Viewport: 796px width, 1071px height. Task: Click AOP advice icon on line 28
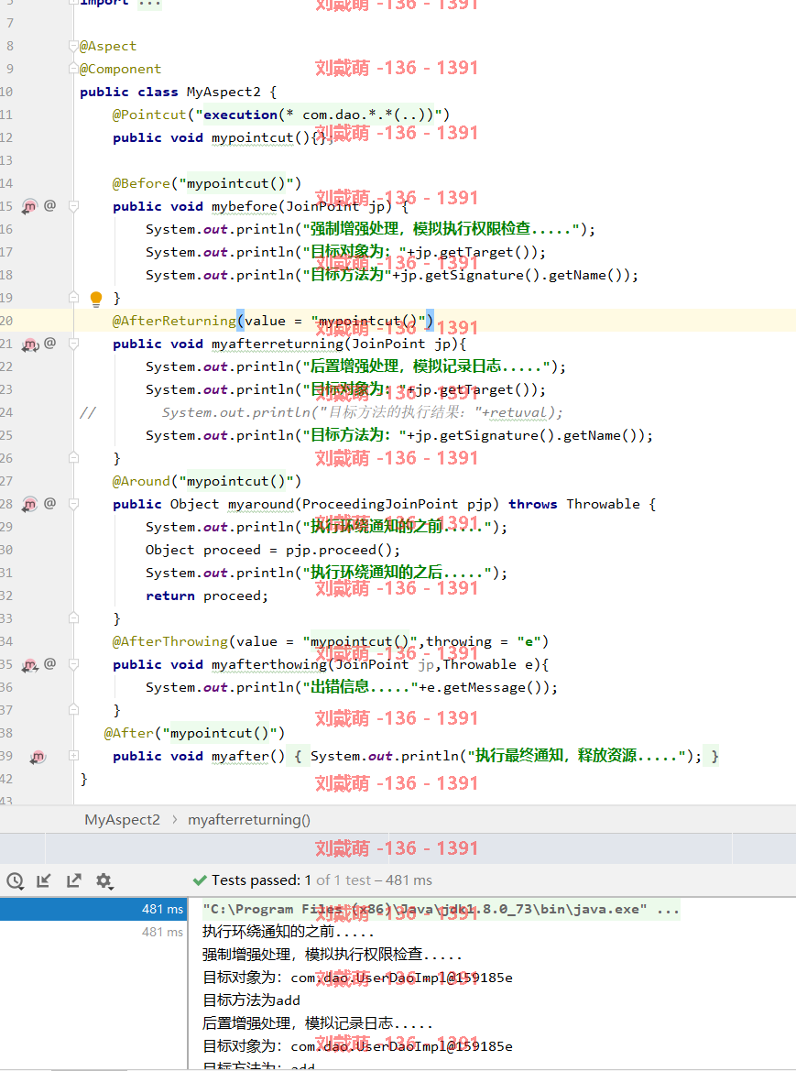click(29, 505)
